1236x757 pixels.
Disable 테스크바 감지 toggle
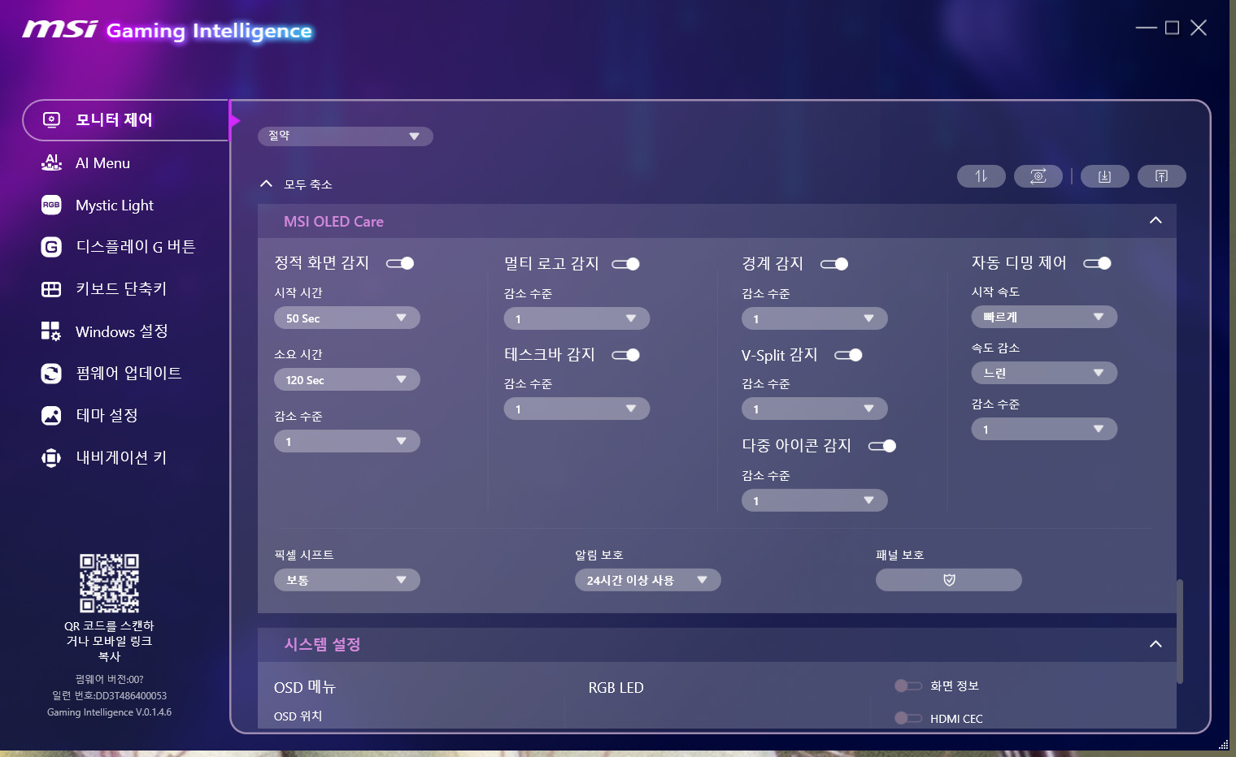[625, 355]
